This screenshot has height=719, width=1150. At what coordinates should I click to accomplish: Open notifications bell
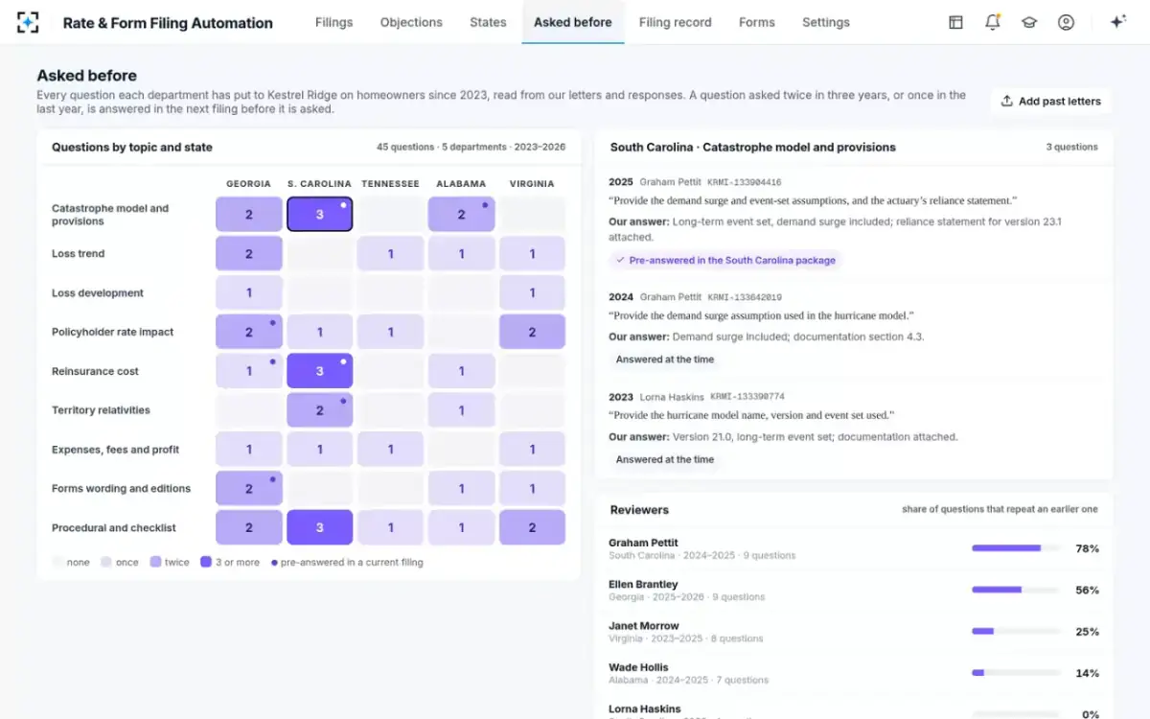(x=993, y=22)
